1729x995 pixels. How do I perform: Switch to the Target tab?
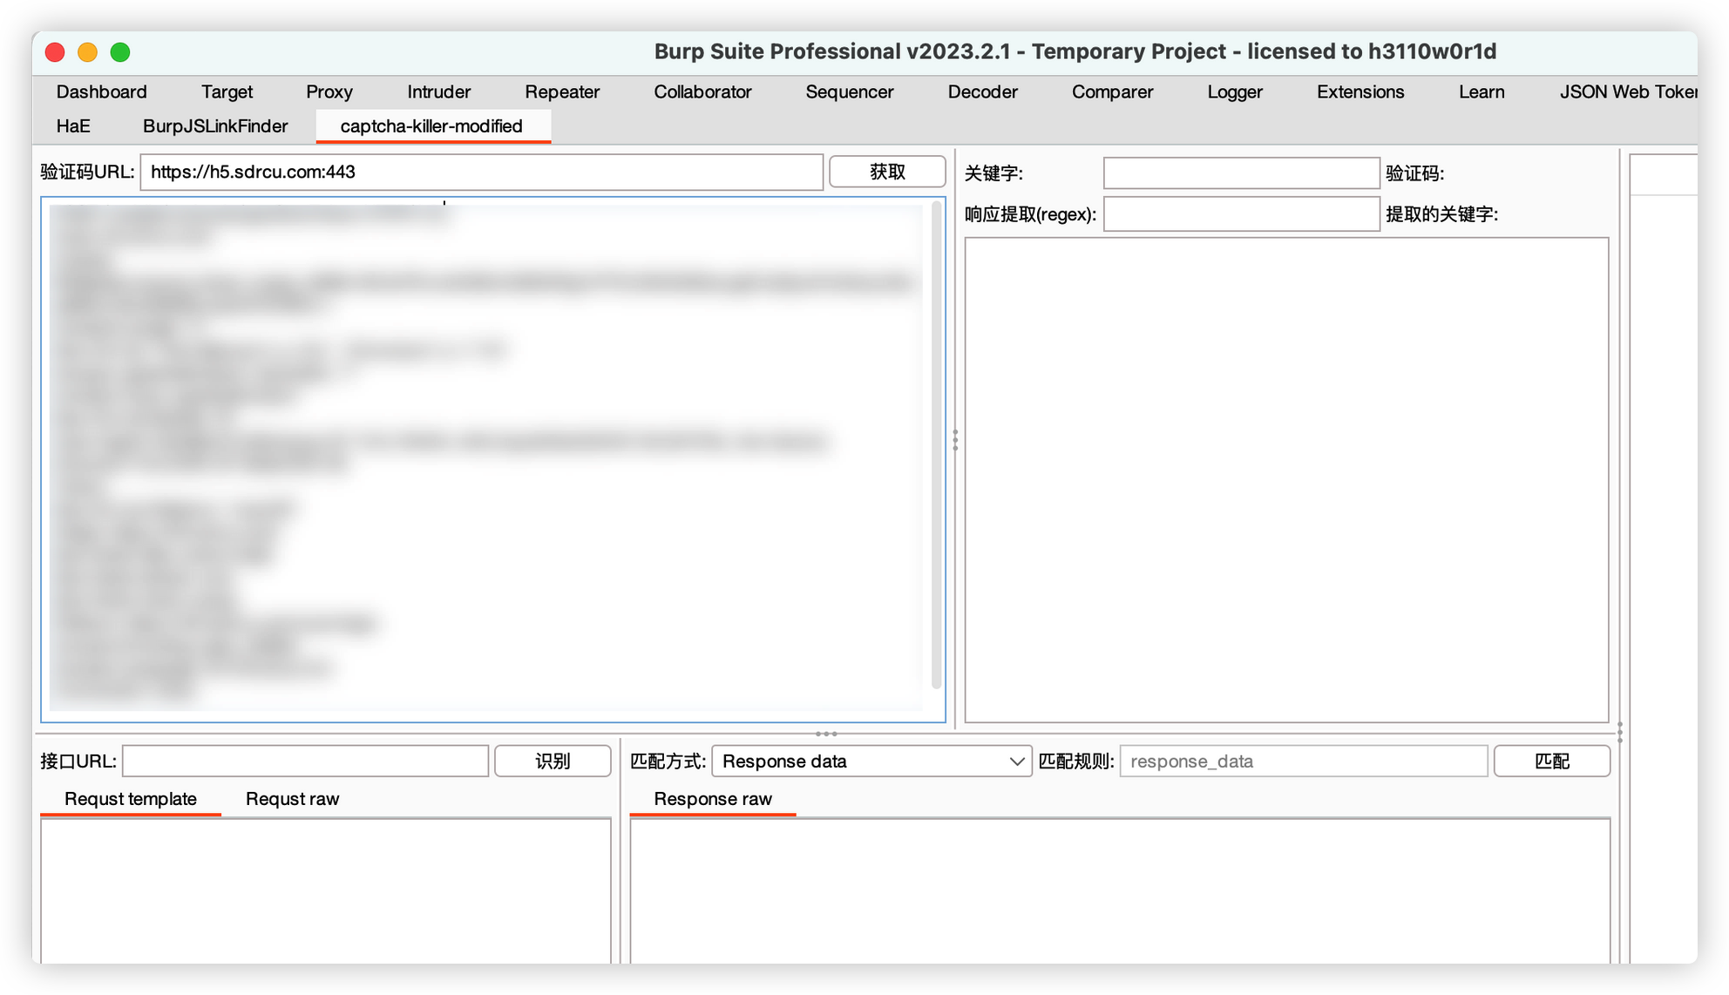[x=227, y=91]
